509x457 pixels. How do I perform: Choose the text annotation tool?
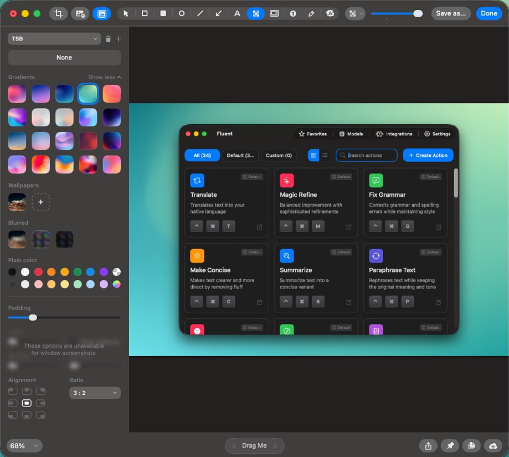coord(237,13)
